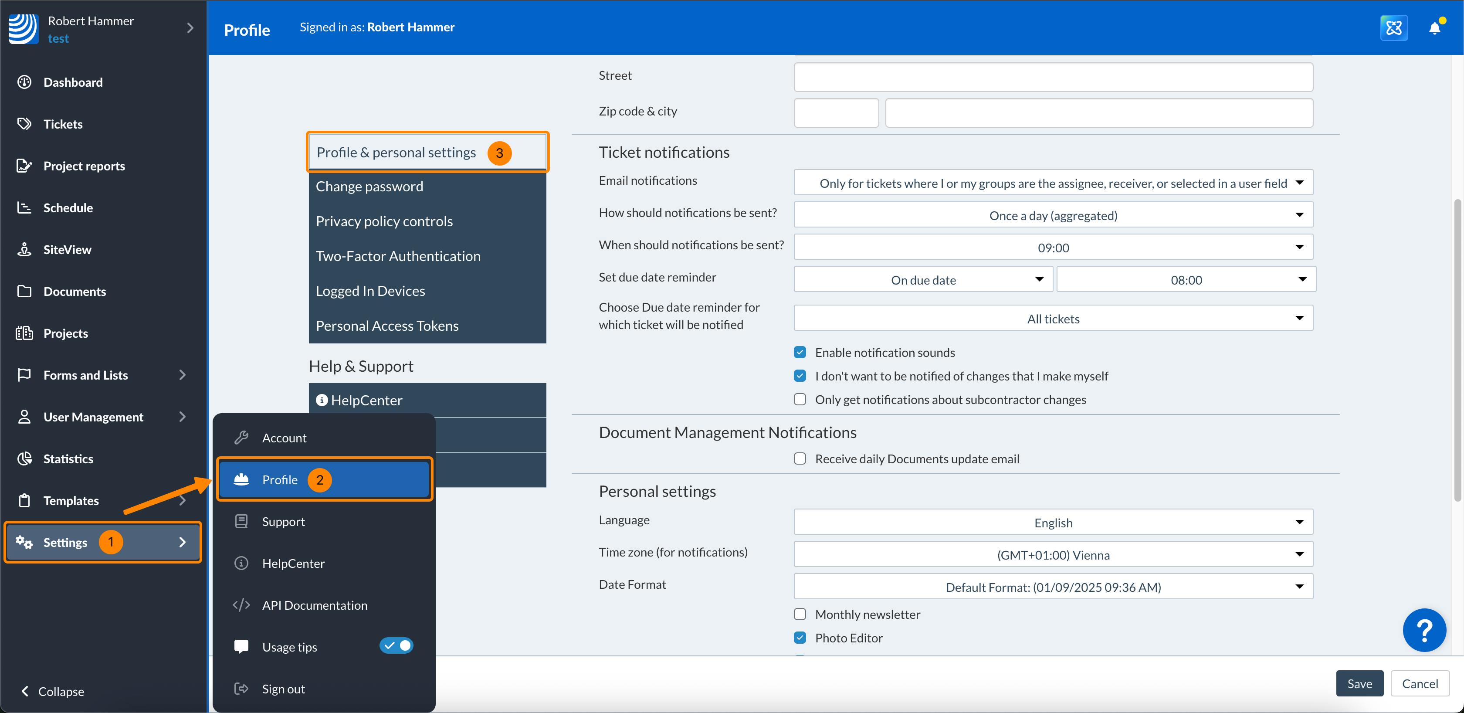The image size is (1464, 713).
Task: Toggle the Usage tips switch
Action: pos(396,646)
